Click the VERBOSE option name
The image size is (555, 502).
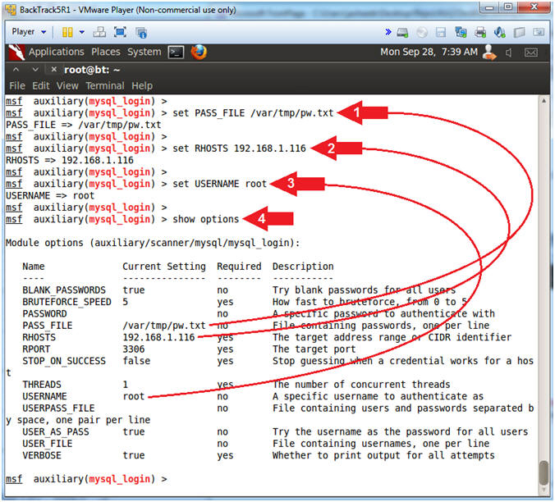pos(42,455)
